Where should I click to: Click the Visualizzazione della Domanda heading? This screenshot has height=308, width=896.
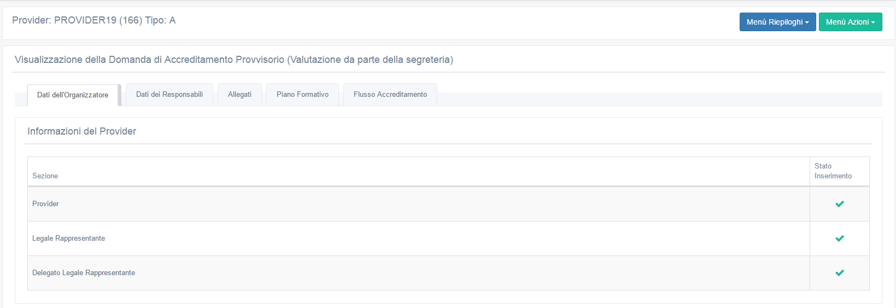pyautogui.click(x=234, y=60)
